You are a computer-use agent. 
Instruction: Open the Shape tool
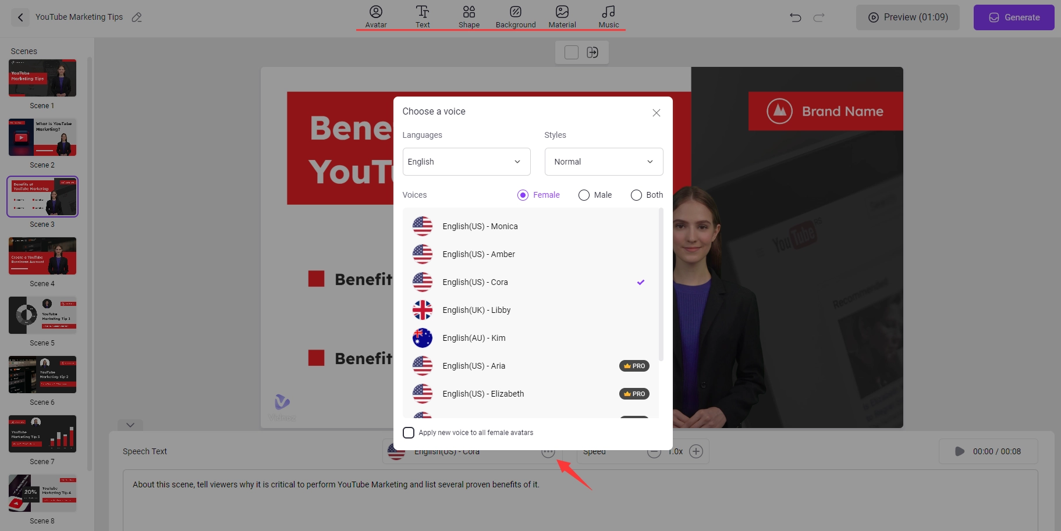(x=469, y=16)
